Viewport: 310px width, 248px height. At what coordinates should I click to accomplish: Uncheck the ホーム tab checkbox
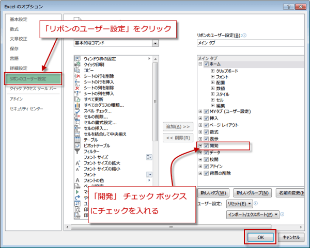[206, 64]
